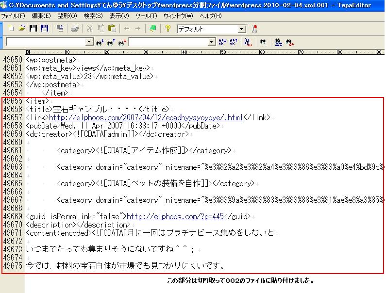The width and height of the screenshot is (386, 293).
Task: Cut selection with the scissors icon
Action: point(90,29)
